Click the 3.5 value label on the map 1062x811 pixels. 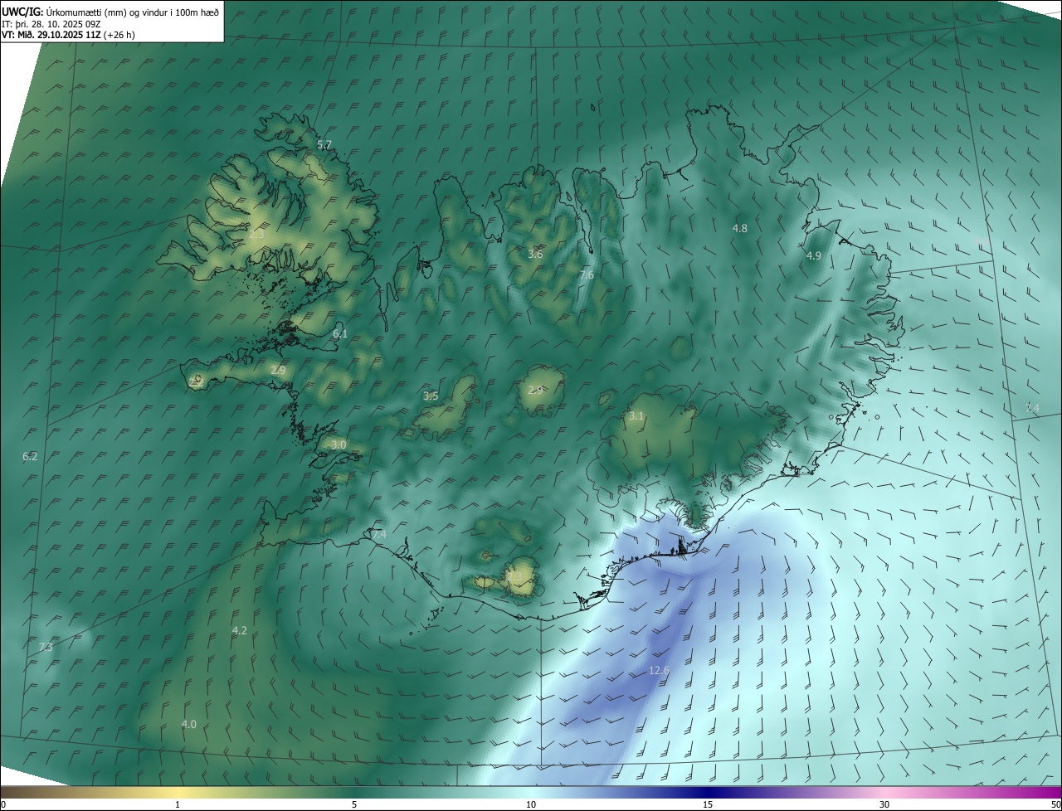point(431,396)
